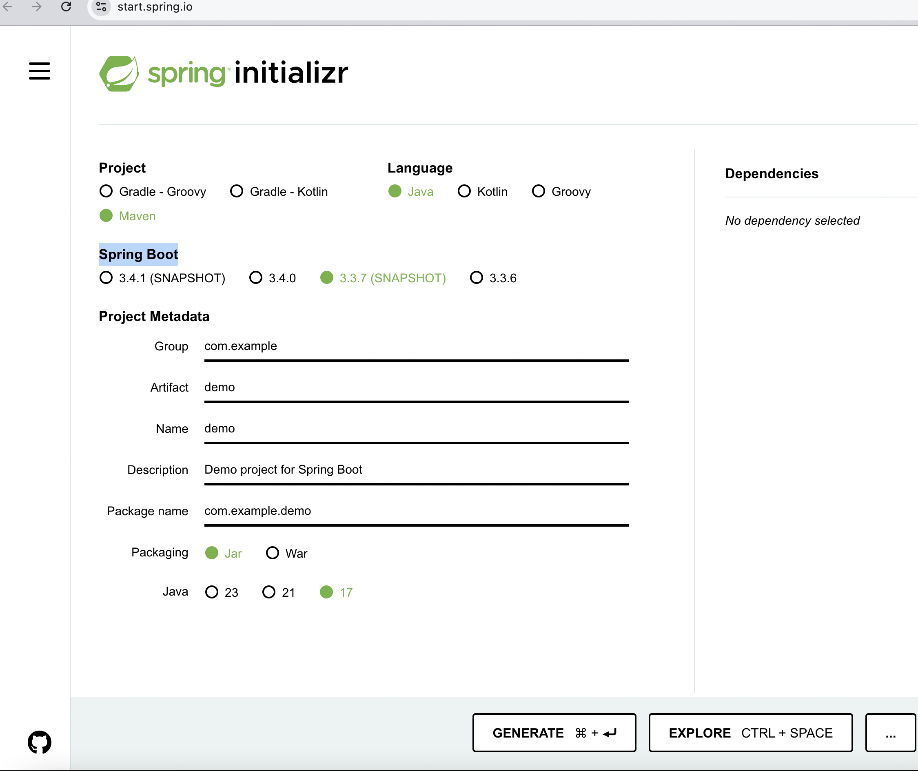Click the browser back arrow

pyautogui.click(x=8, y=7)
